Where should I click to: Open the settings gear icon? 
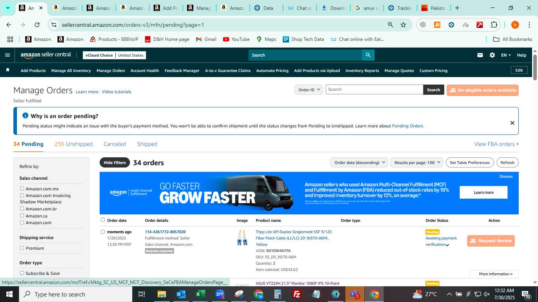(x=492, y=55)
